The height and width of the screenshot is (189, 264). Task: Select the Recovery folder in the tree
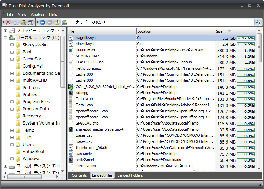point(32,116)
